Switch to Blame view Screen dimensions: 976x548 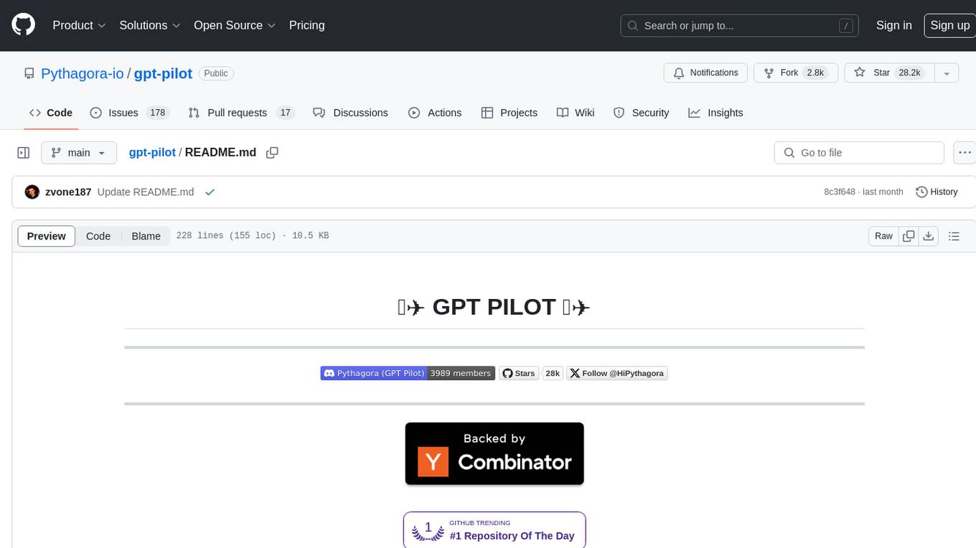click(x=146, y=236)
